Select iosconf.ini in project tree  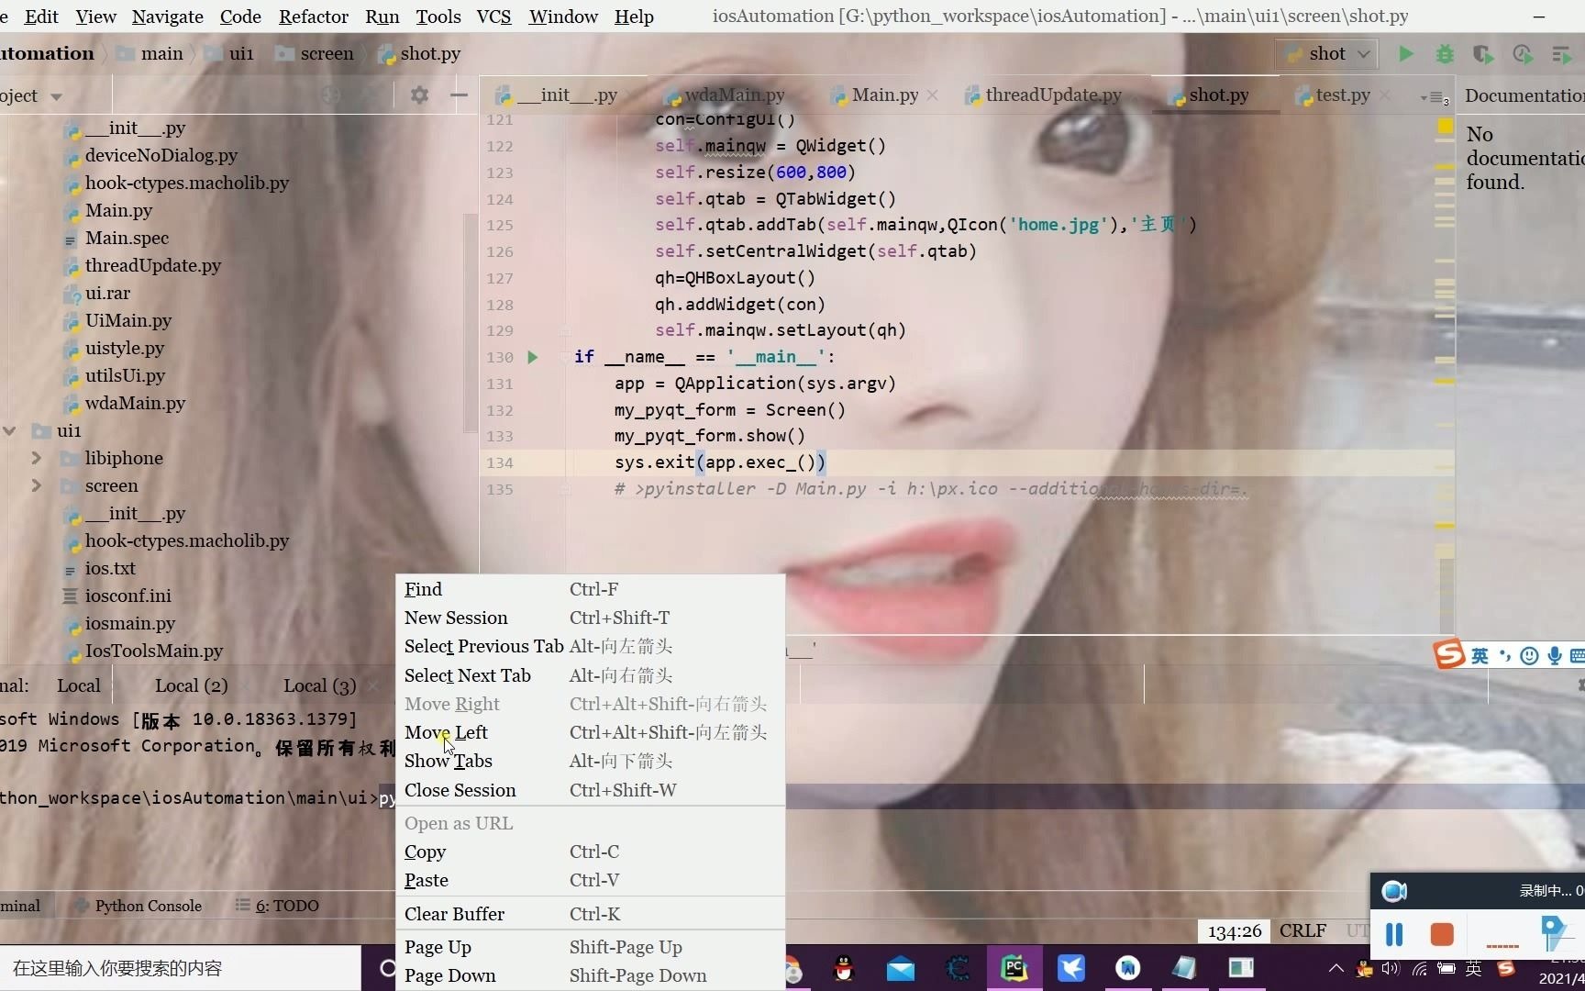tap(127, 596)
